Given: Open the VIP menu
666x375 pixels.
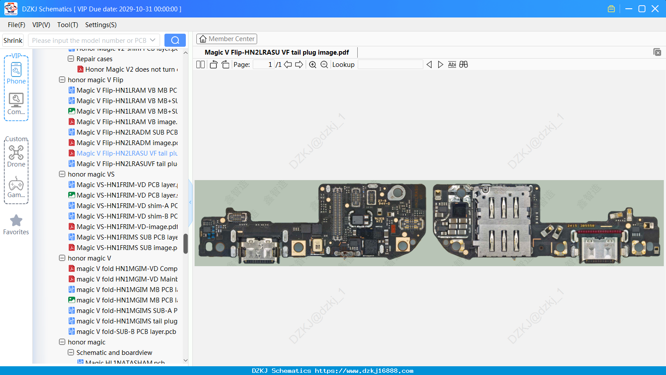Looking at the screenshot, I should coord(41,25).
